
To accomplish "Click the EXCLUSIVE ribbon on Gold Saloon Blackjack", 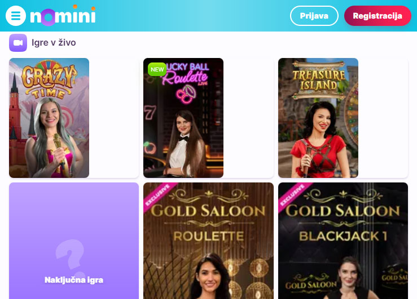I will (293, 196).
